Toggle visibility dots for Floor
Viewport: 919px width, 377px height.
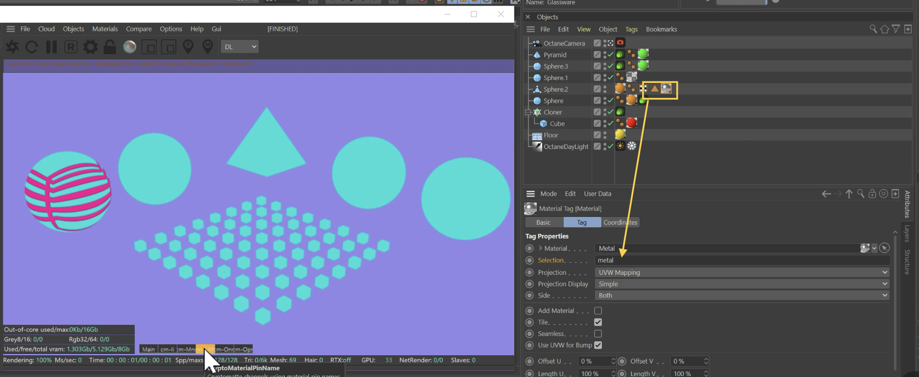pos(605,135)
